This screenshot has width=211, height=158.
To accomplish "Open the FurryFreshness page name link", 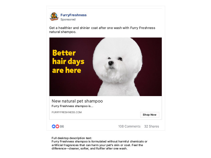I will (x=73, y=15).
